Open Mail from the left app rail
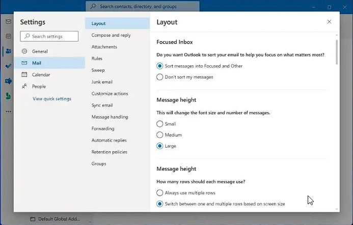 click(x=8, y=22)
